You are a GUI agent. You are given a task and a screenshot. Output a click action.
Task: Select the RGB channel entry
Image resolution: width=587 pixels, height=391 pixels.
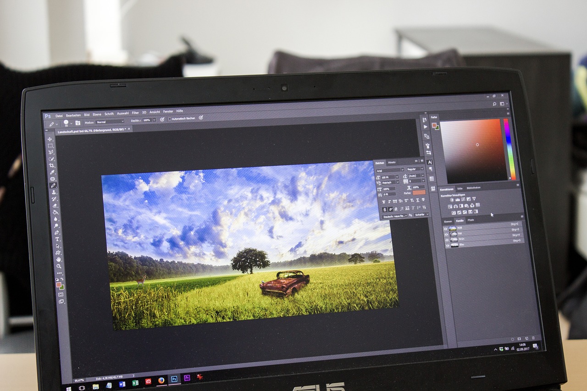pyautogui.click(x=459, y=228)
